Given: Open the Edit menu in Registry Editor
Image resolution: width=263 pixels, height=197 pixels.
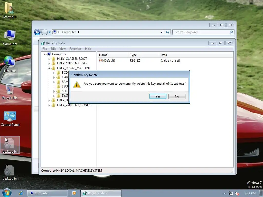Looking at the screenshot, I should [x=53, y=49].
